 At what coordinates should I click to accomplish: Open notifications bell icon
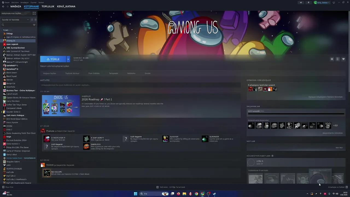point(308,2)
